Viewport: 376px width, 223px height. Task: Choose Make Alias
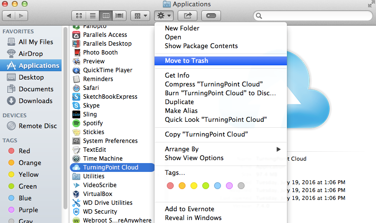(220, 111)
